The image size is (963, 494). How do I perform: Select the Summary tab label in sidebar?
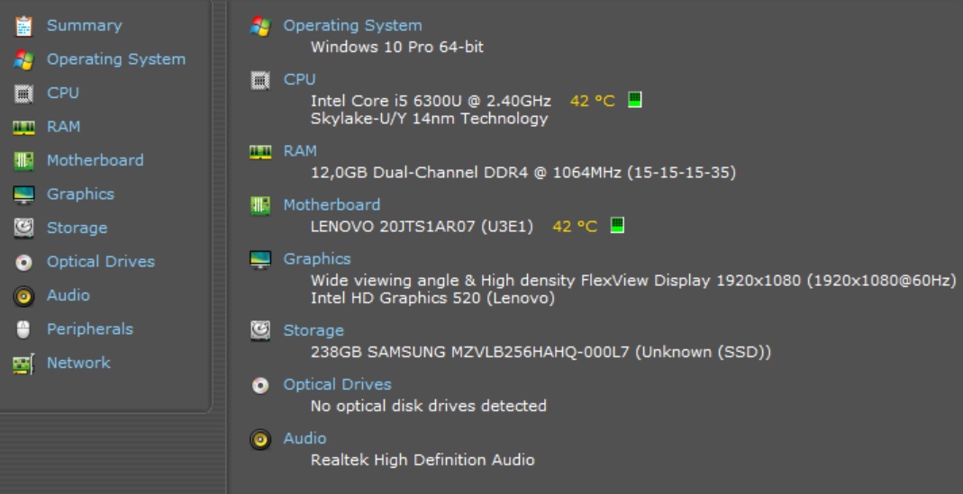pos(84,25)
